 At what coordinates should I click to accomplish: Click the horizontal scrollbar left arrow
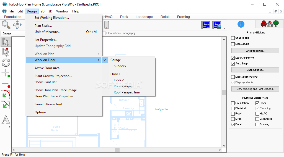[14, 150]
